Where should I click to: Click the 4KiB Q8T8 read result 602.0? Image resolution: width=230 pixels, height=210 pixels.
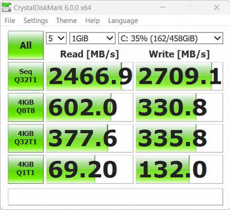pos(89,107)
